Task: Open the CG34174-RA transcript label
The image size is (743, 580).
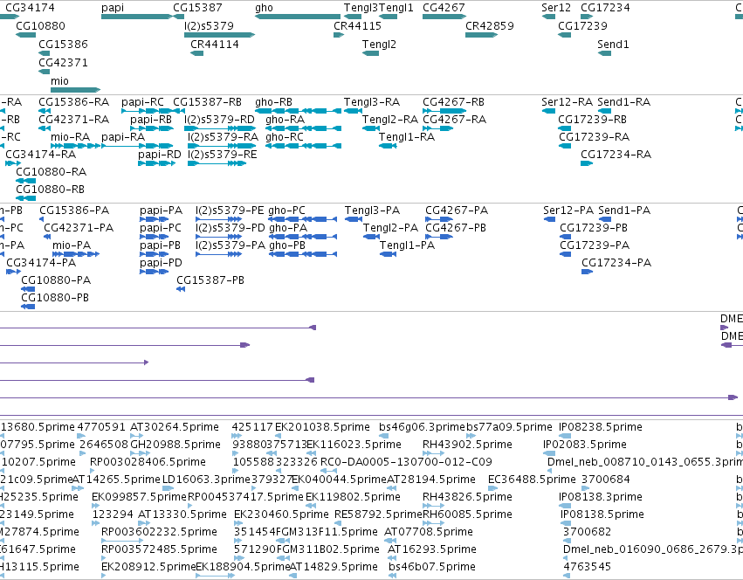Action: pyautogui.click(x=41, y=154)
